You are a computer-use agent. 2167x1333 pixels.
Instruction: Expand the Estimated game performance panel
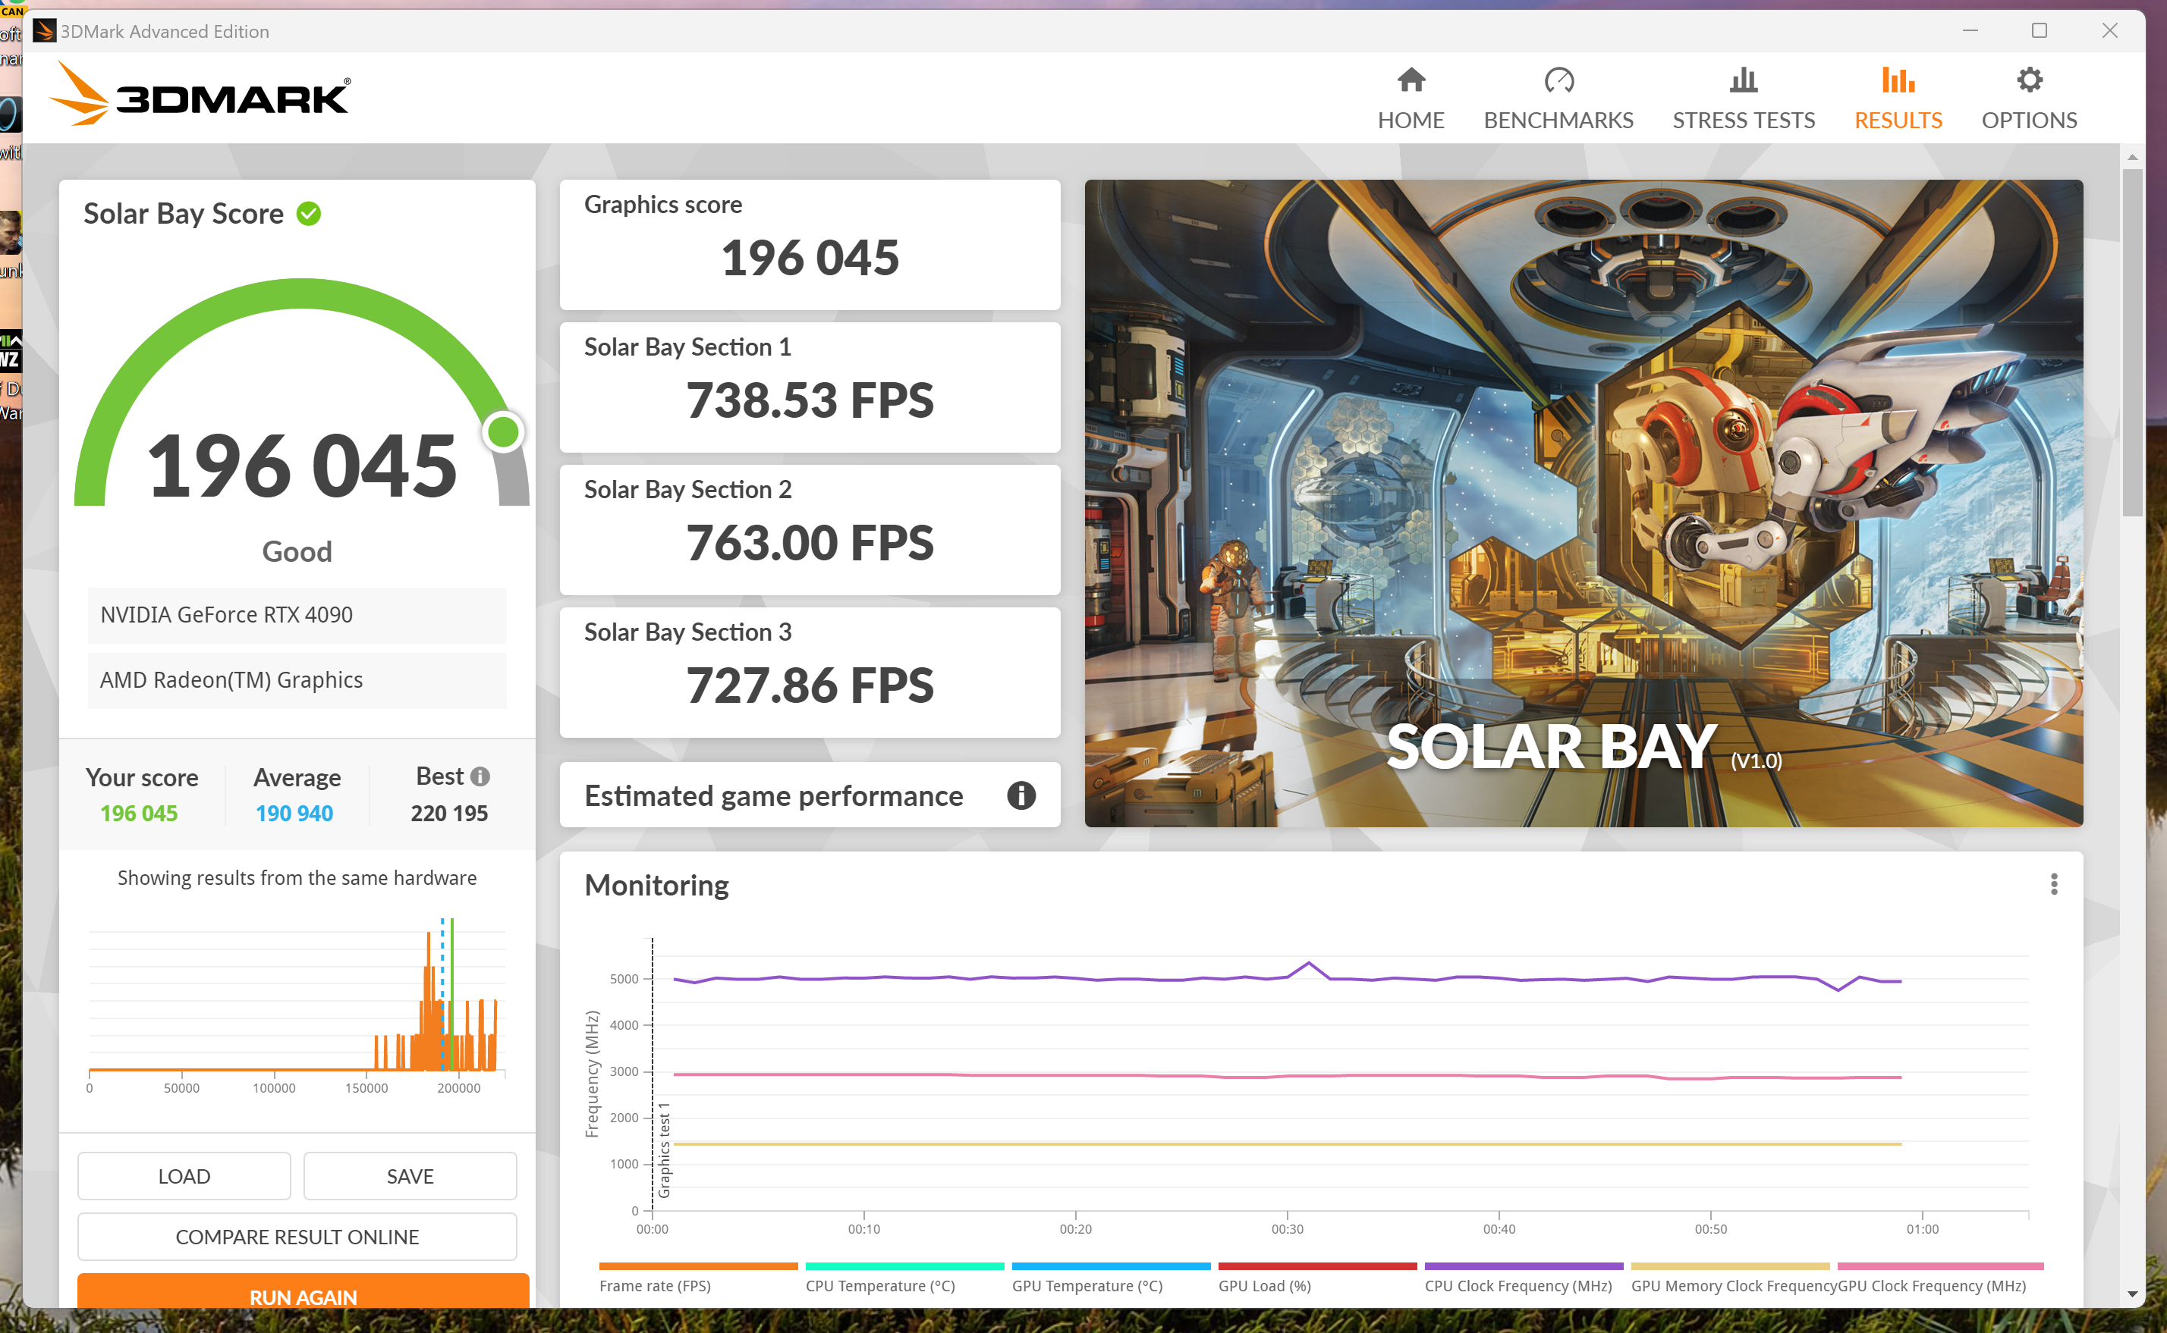[x=773, y=795]
